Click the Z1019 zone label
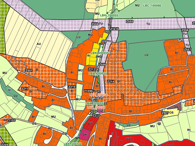This screenshot has height=146, width=195. click(115, 29)
